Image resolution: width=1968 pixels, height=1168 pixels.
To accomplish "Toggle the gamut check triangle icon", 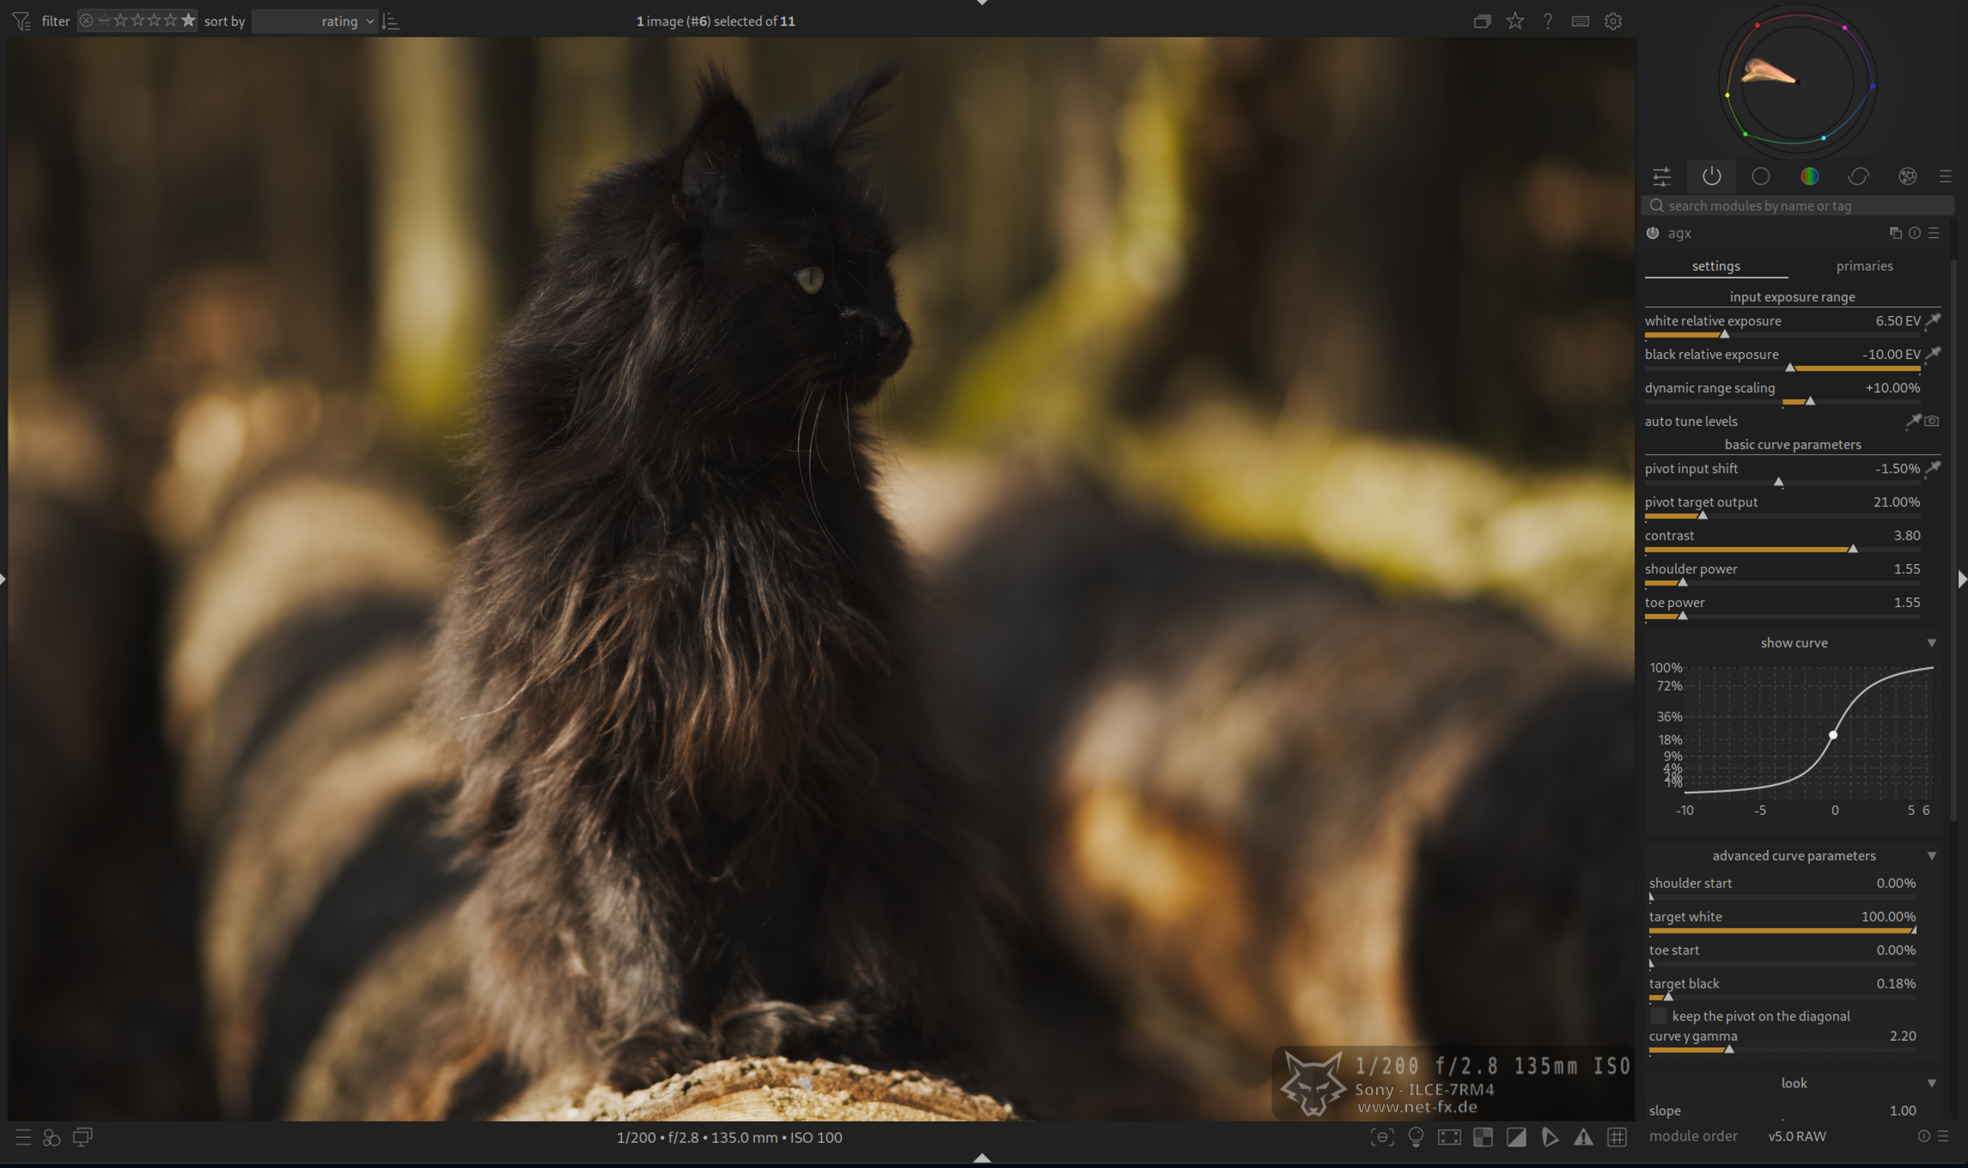I will [x=1583, y=1137].
